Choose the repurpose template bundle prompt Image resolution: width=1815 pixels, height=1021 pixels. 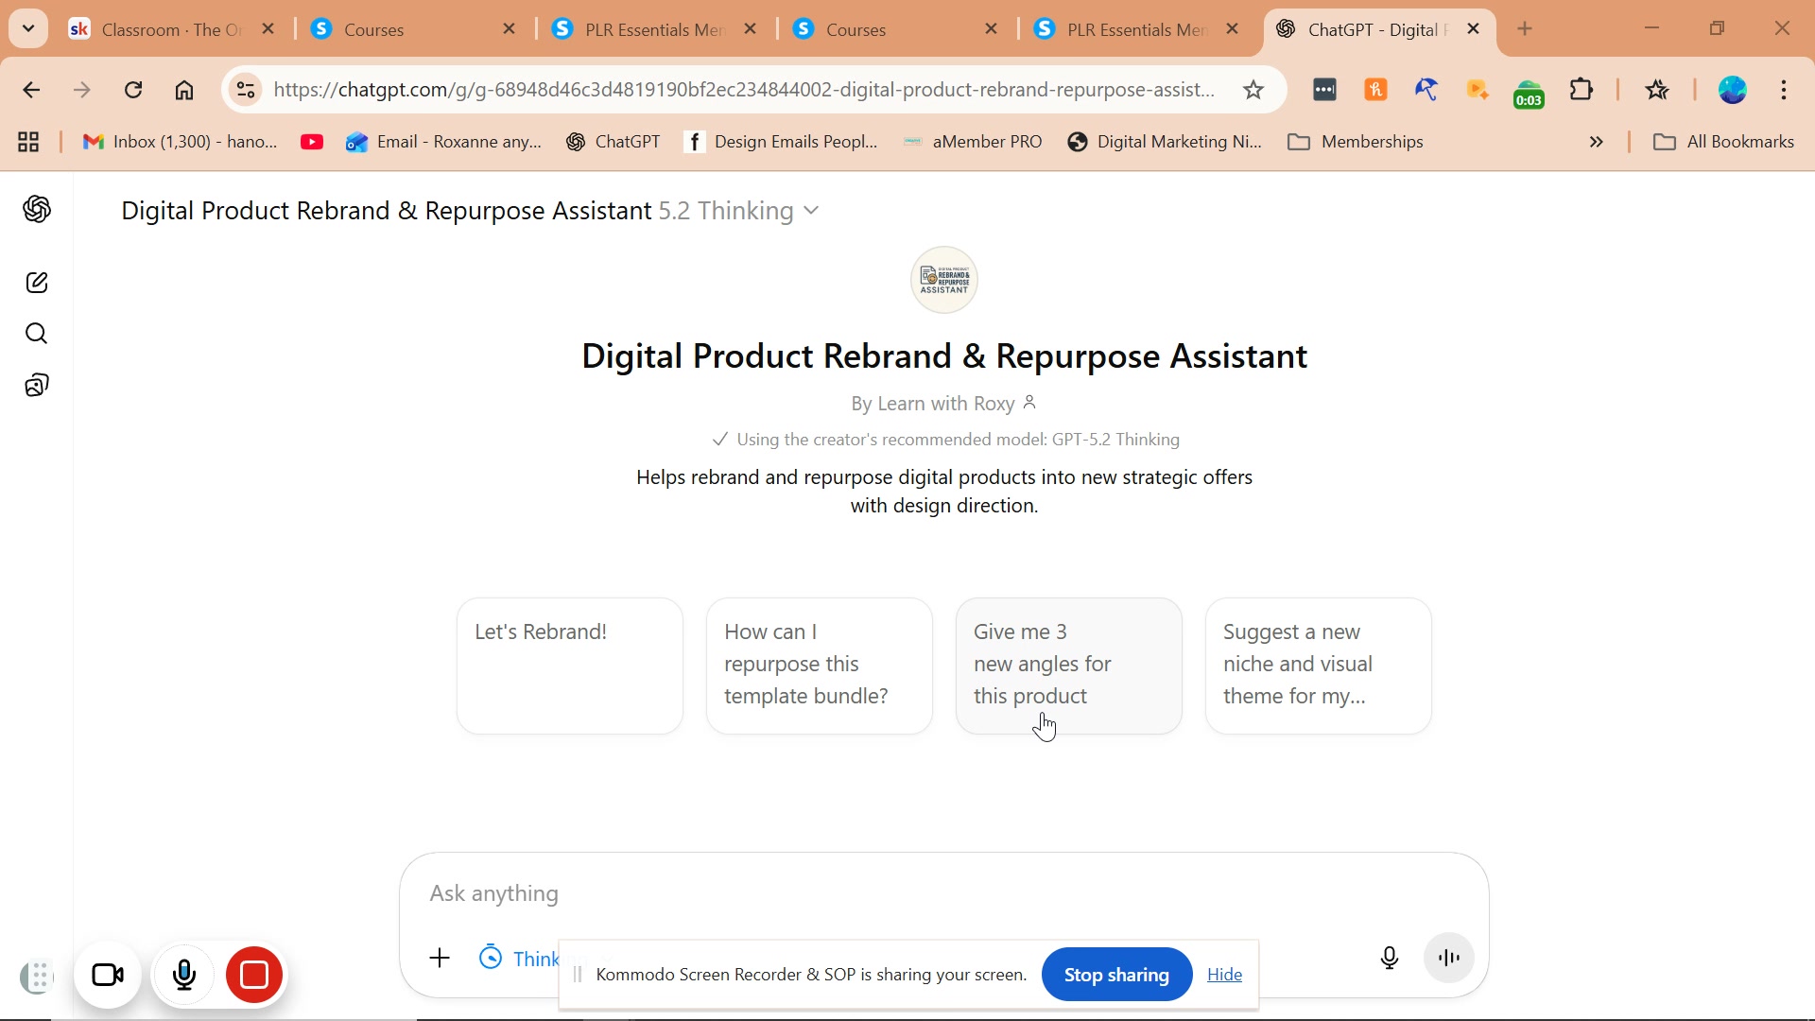(820, 666)
